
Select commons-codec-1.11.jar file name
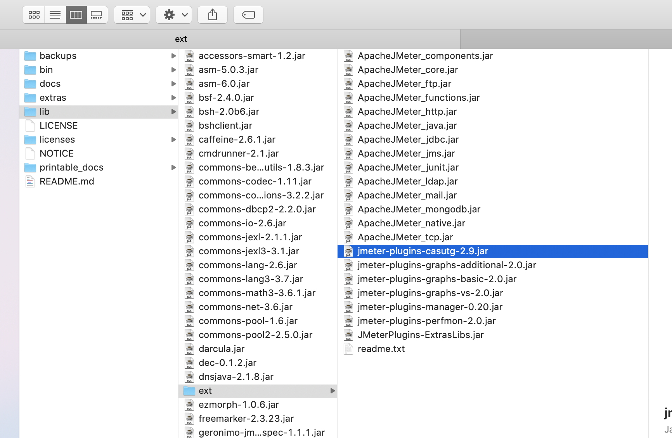tap(255, 181)
